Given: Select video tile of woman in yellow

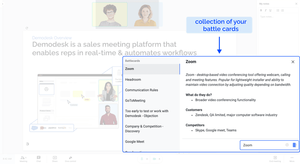Looking at the screenshot, I should [145, 15].
